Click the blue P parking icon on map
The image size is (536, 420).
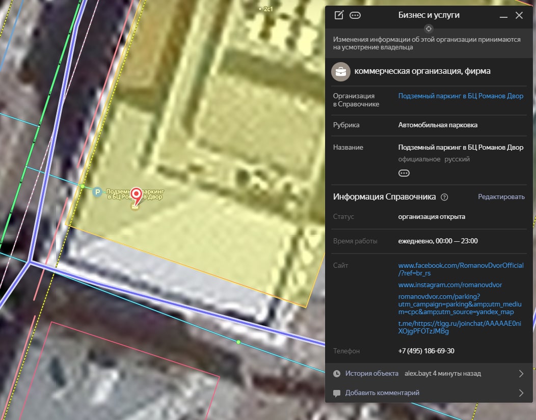point(97,192)
